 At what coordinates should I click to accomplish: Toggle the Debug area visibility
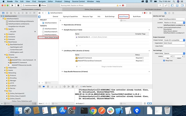click(x=177, y=5)
